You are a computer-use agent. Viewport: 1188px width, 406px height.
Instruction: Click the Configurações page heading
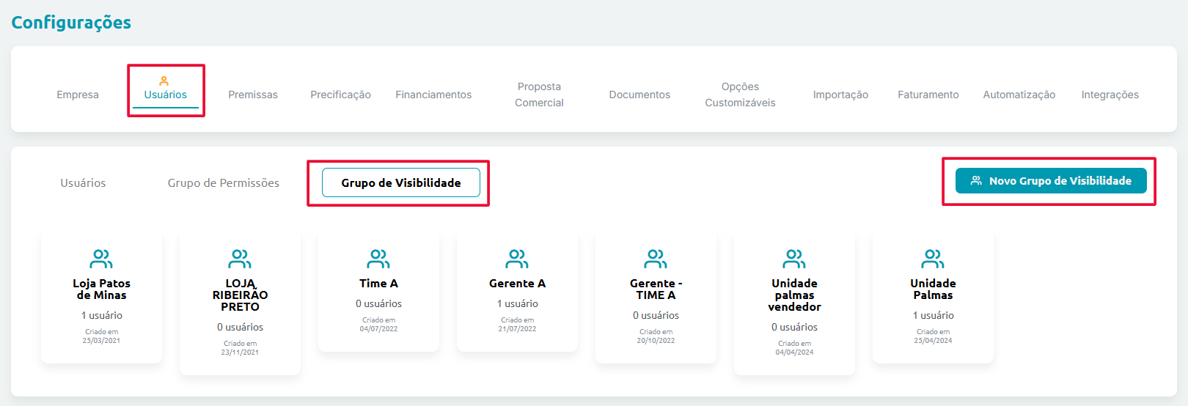(71, 23)
